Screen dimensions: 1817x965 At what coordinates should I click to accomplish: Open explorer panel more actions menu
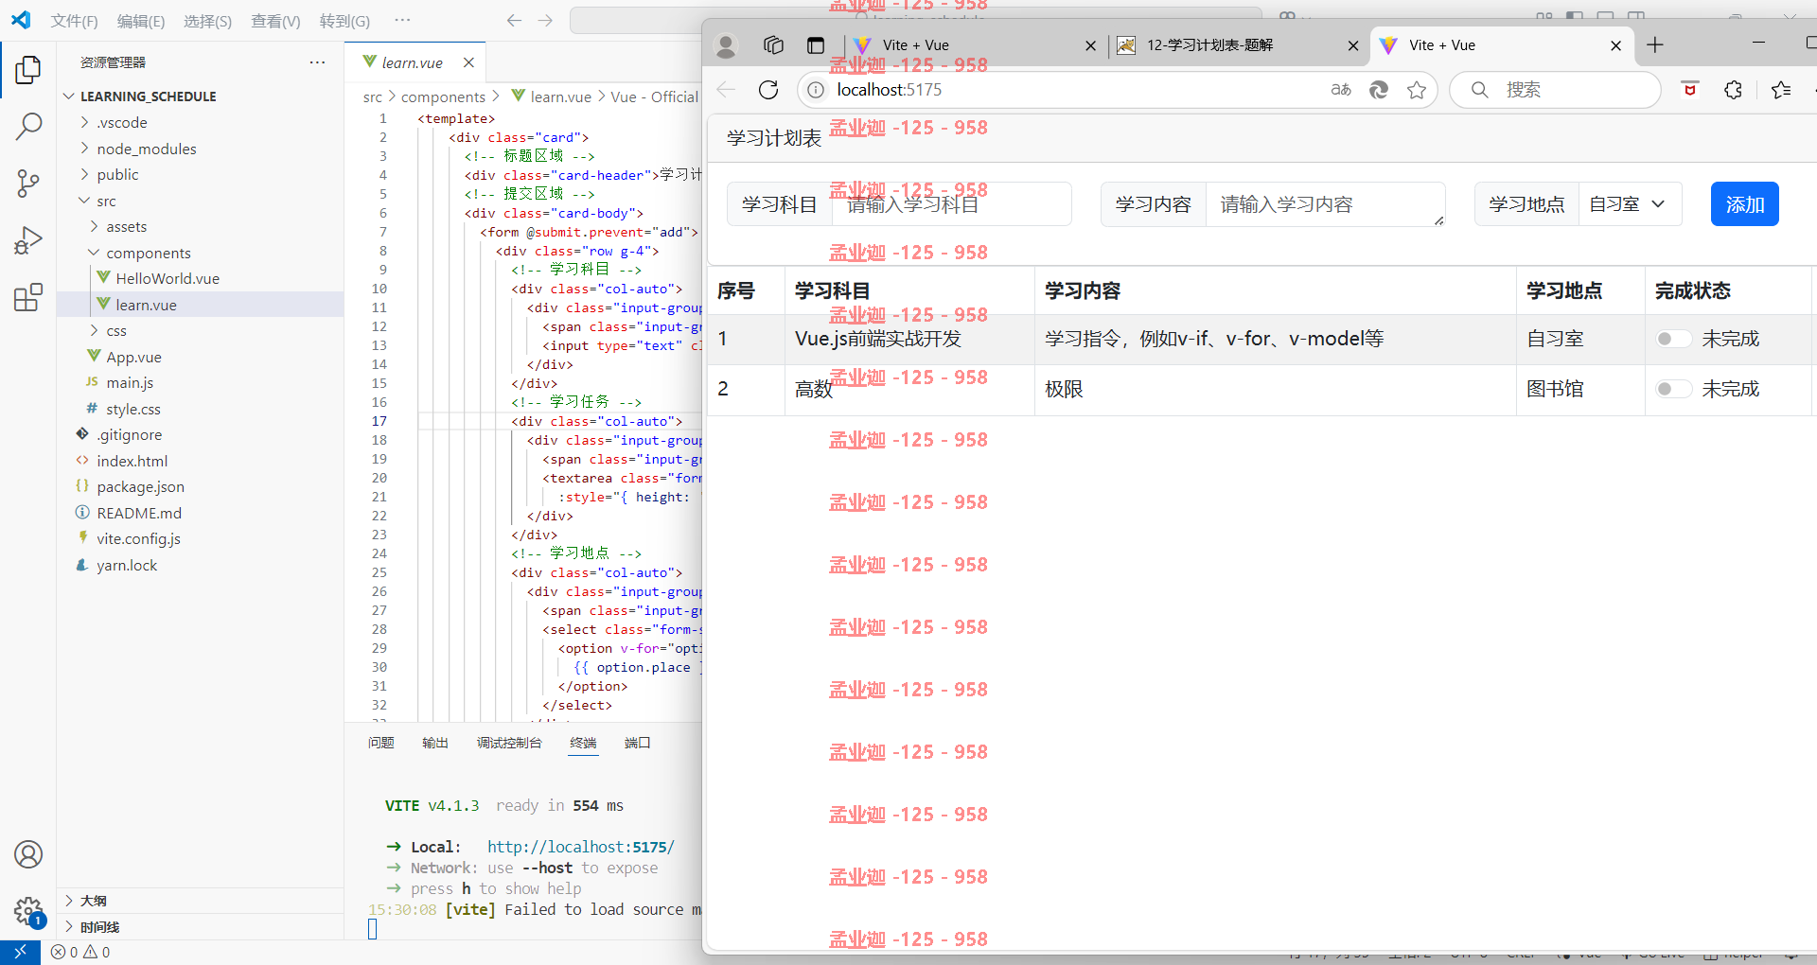pyautogui.click(x=317, y=62)
